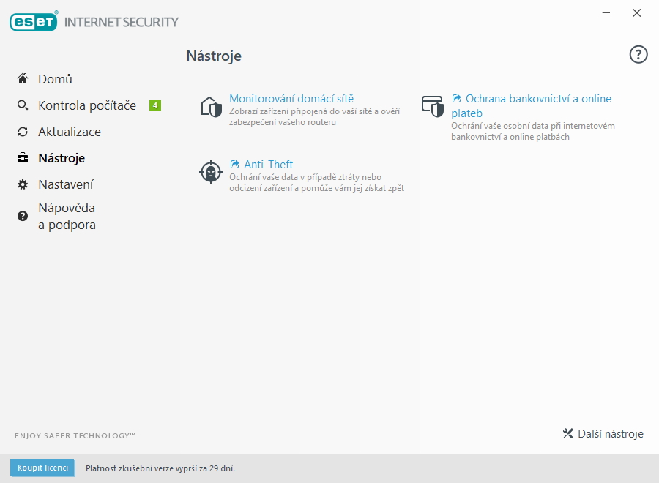This screenshot has height=483, width=659.
Task: Select the Domů home icon
Action: [23, 78]
